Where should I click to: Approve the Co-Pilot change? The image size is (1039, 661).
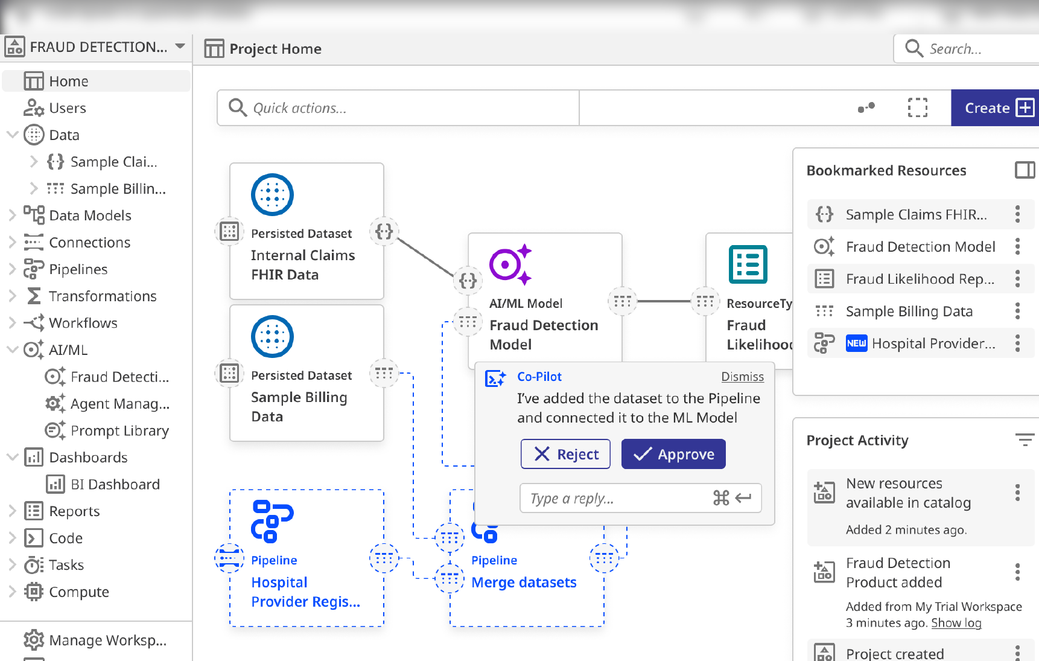(673, 454)
